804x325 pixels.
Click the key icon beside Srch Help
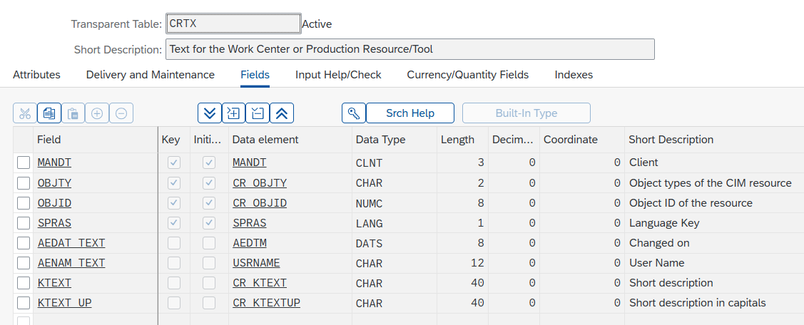(354, 113)
